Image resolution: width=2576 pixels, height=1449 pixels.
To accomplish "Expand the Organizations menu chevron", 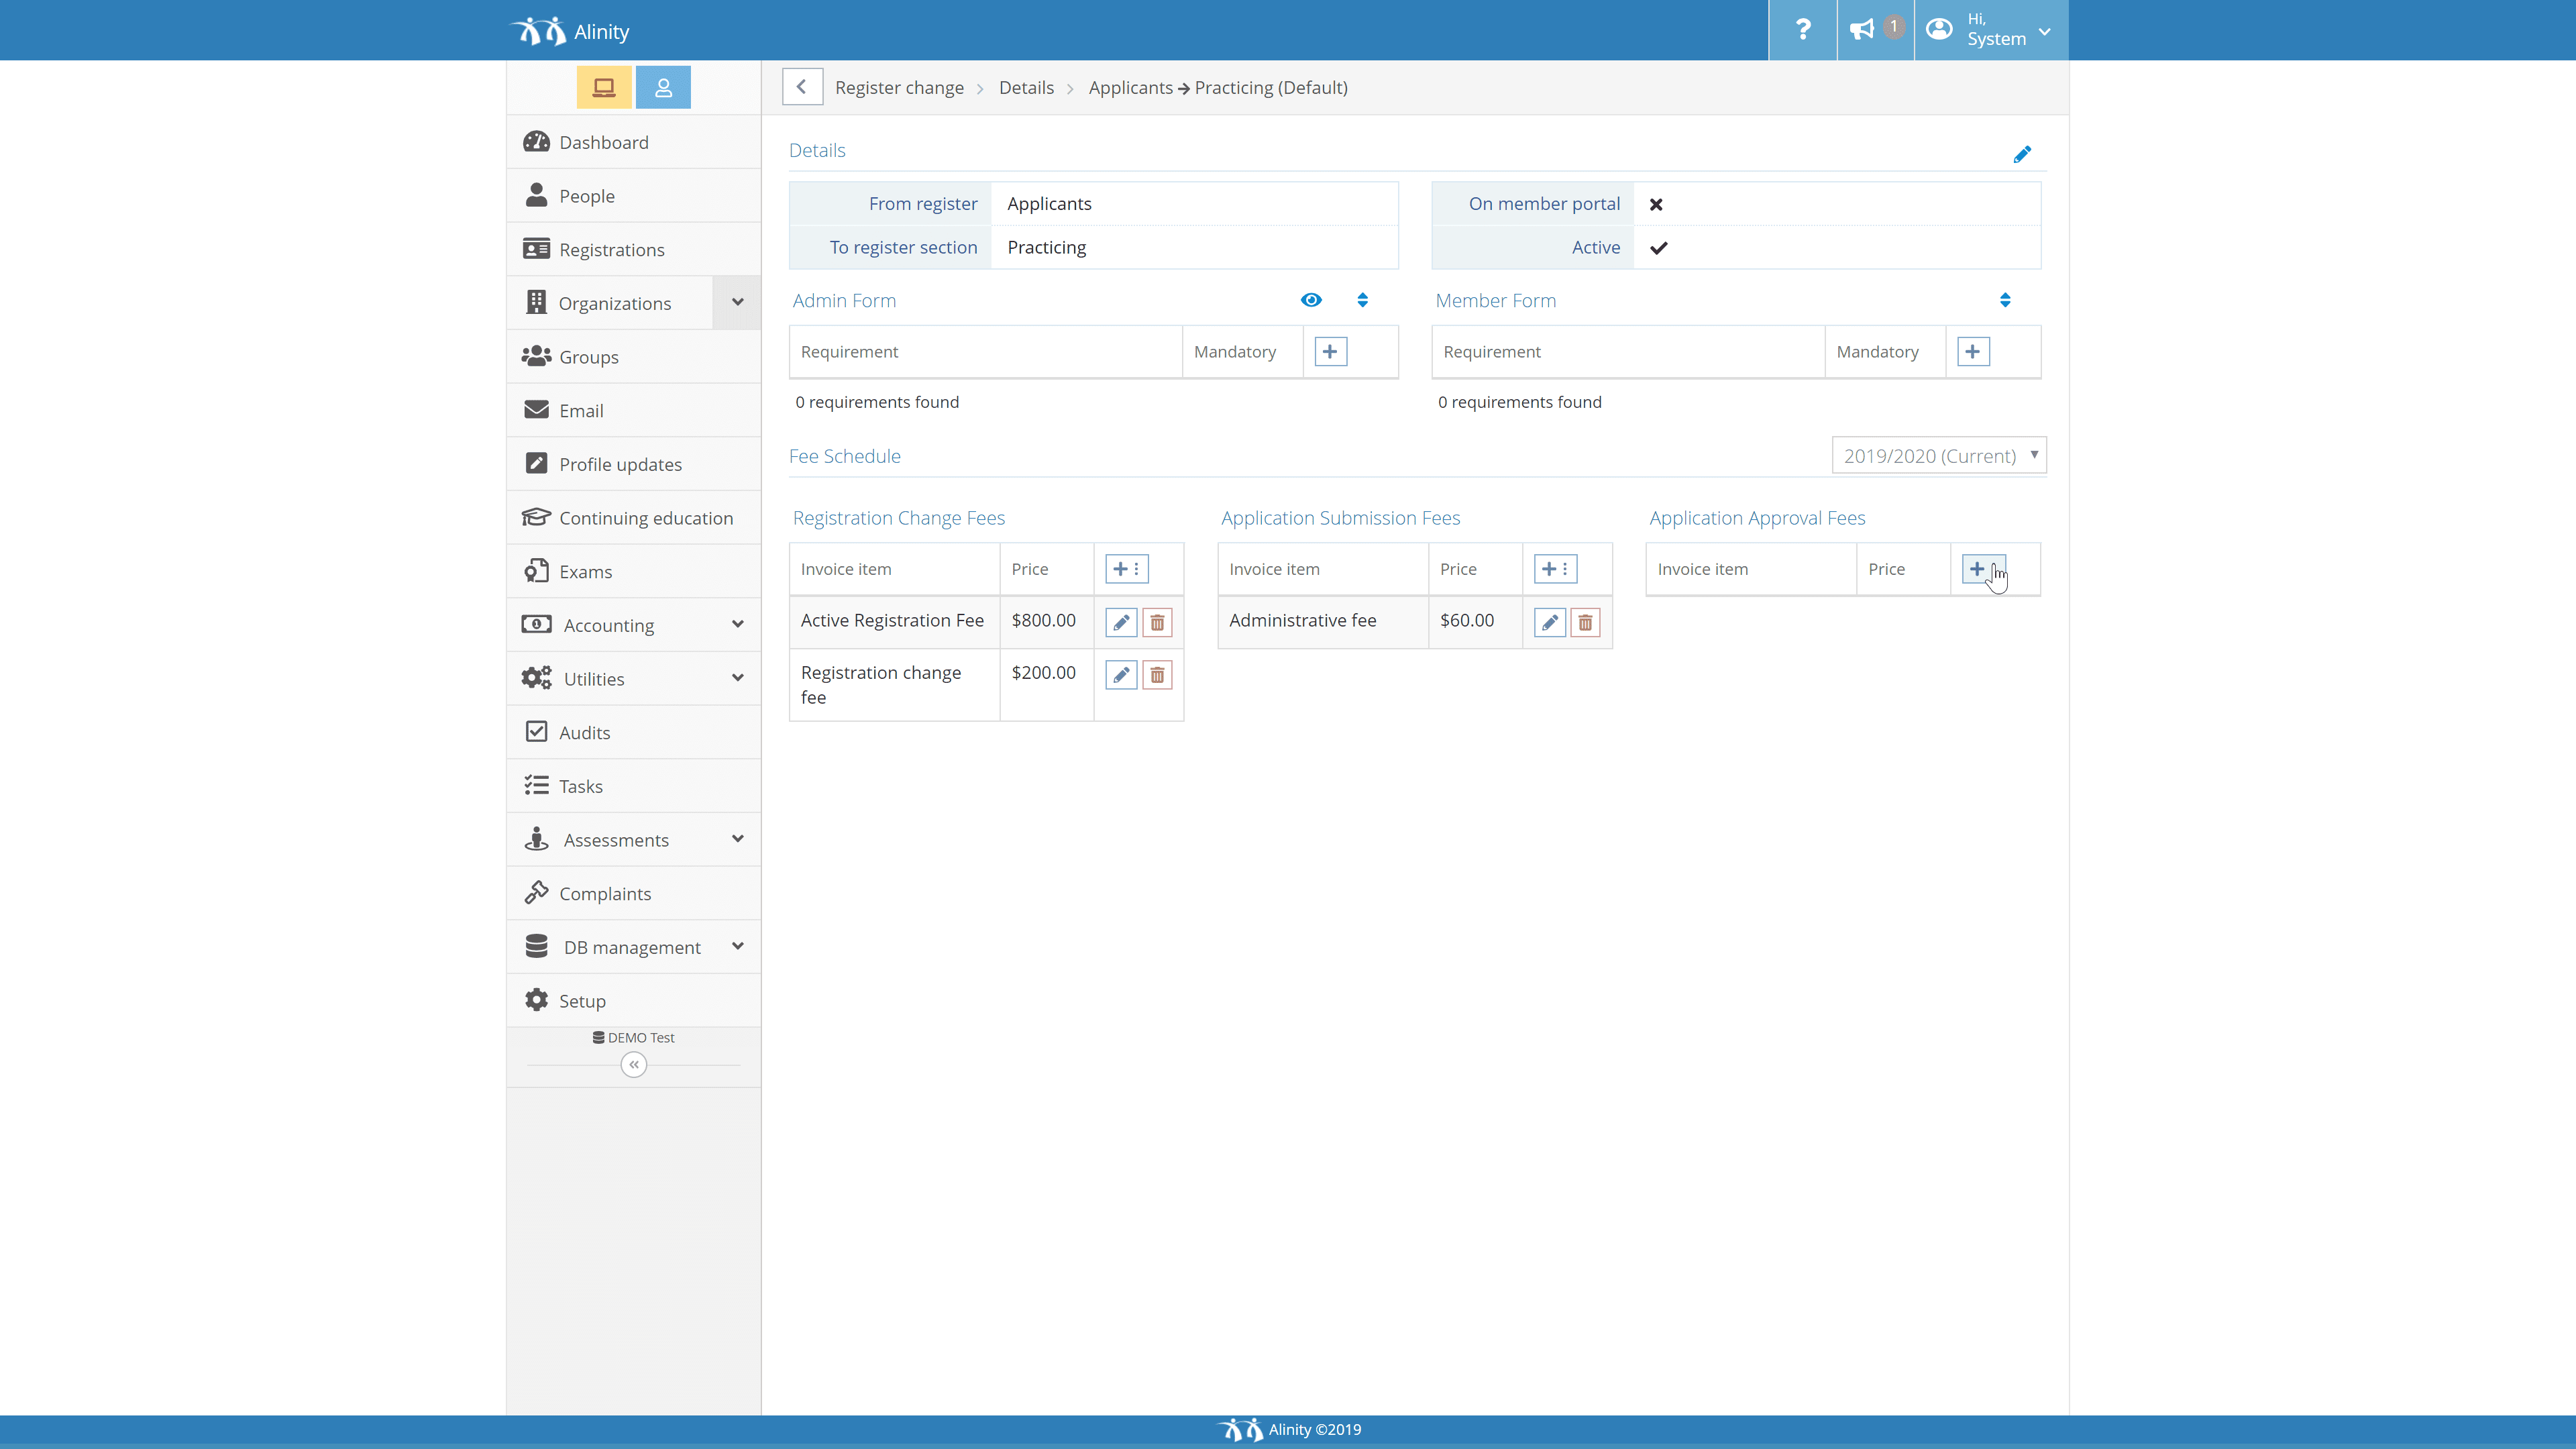I will coord(737,302).
